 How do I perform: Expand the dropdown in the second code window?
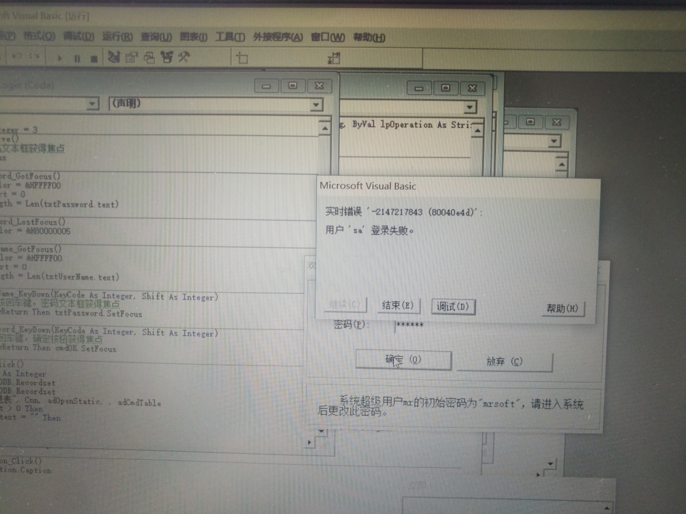470,107
